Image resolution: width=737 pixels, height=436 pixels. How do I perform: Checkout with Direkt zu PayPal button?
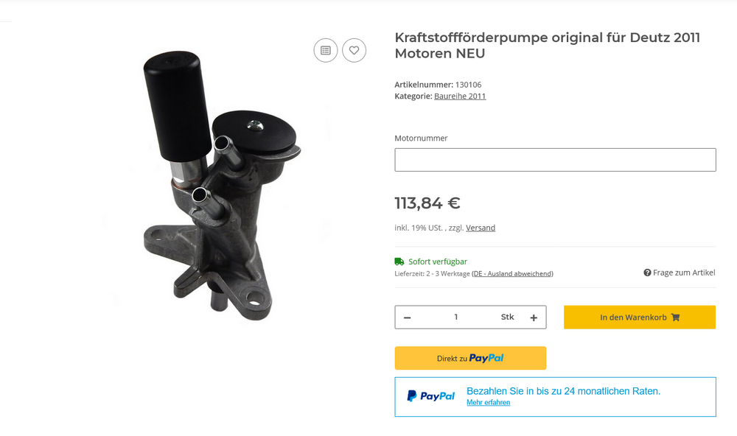[470, 358]
